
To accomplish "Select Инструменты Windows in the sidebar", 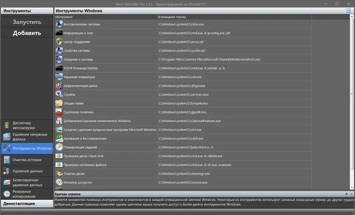I will click(x=27, y=148).
